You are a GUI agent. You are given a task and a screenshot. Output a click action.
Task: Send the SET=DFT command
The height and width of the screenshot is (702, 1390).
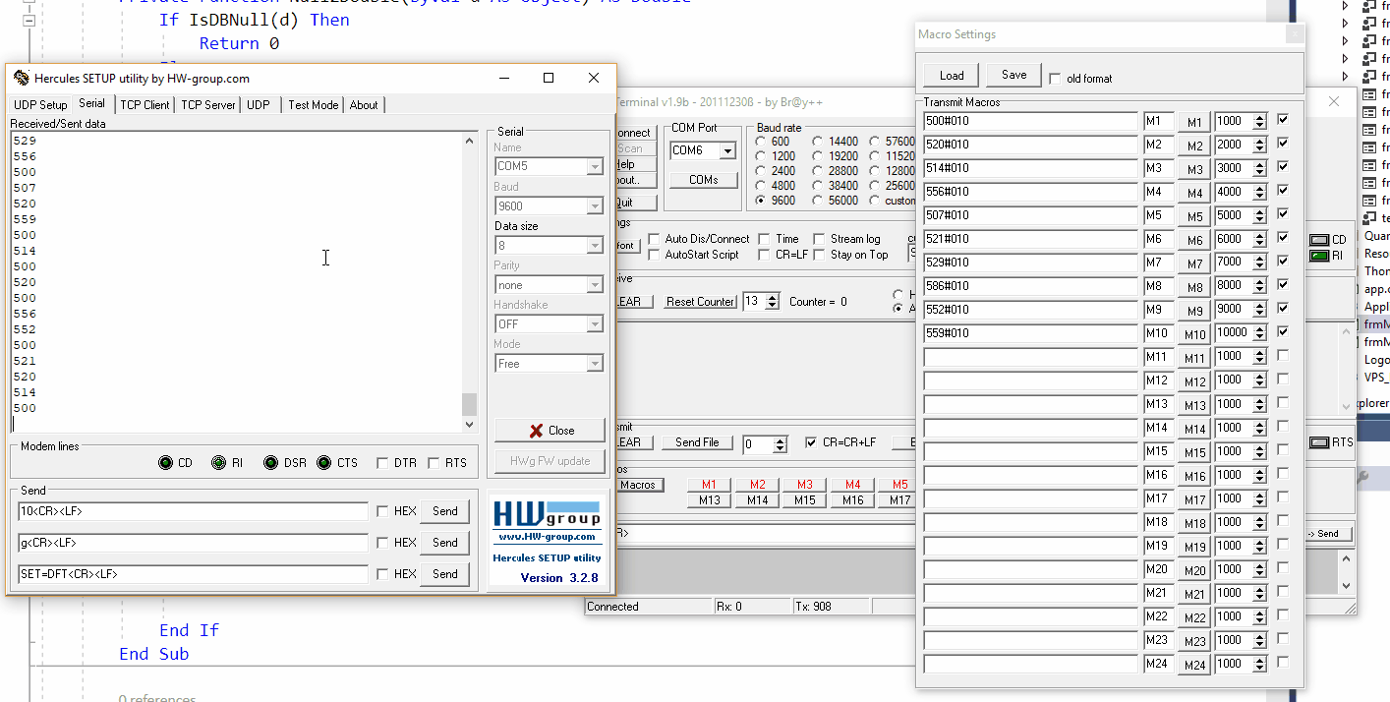pyautogui.click(x=444, y=574)
